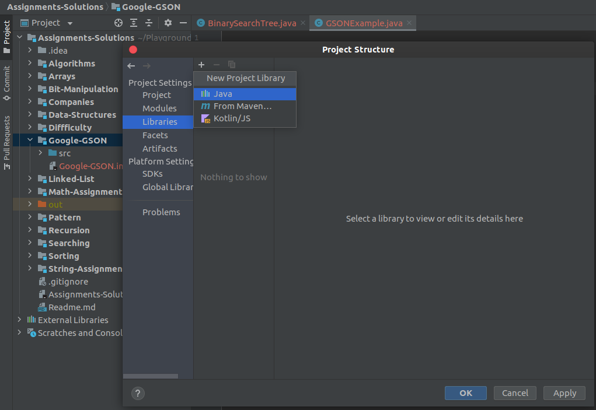
Task: Select the Pattern module in tree
Action: click(65, 218)
